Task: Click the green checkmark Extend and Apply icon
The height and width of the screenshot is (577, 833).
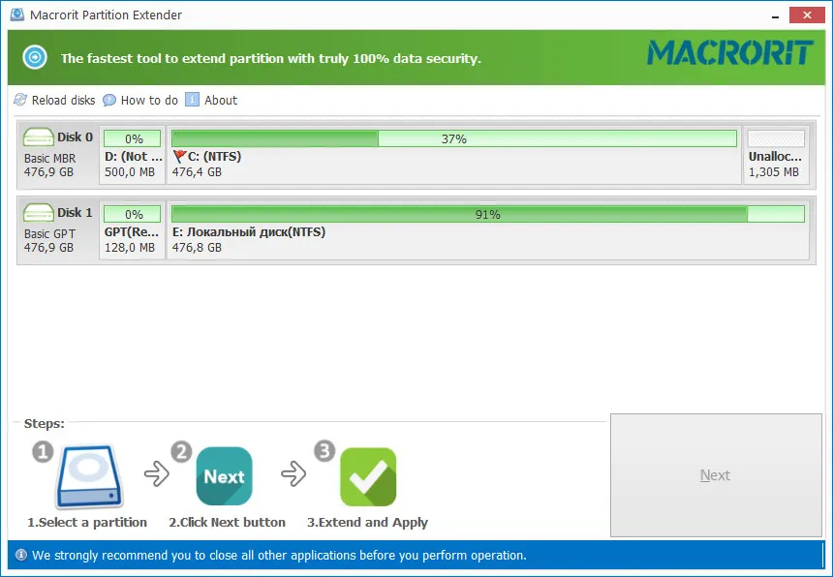Action: pyautogui.click(x=368, y=476)
